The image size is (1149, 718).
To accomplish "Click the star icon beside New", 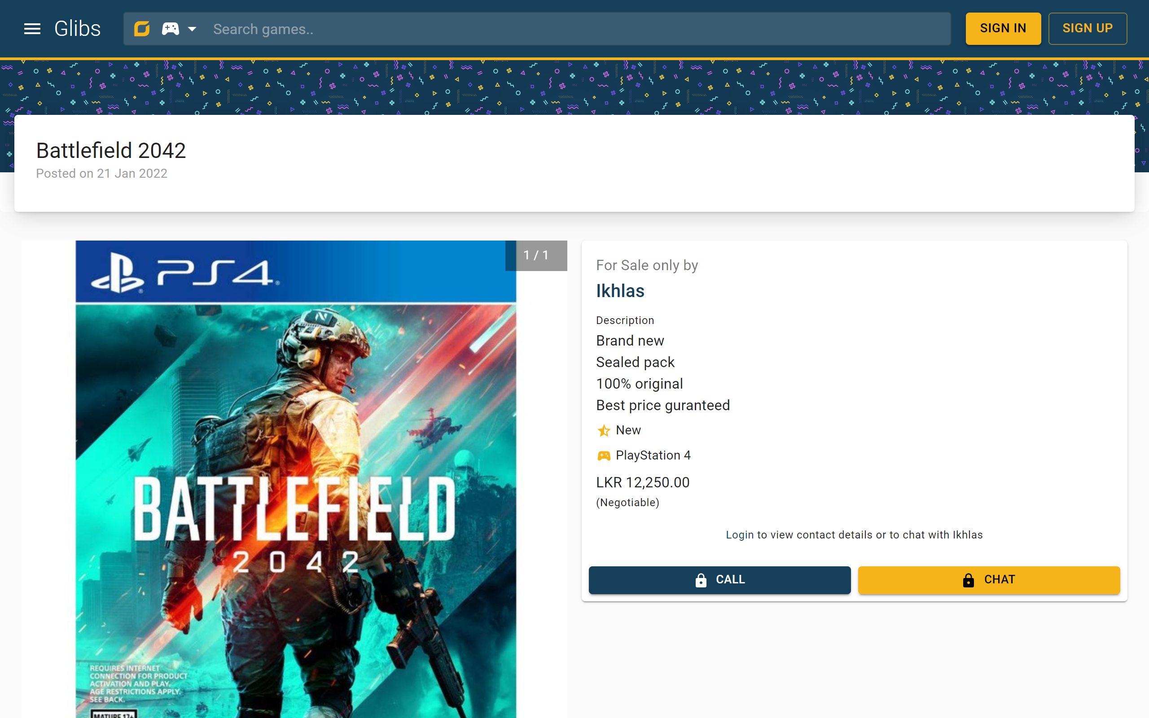I will click(604, 431).
